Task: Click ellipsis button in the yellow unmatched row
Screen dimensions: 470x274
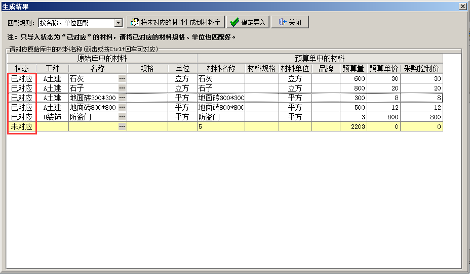Action: tap(122, 126)
